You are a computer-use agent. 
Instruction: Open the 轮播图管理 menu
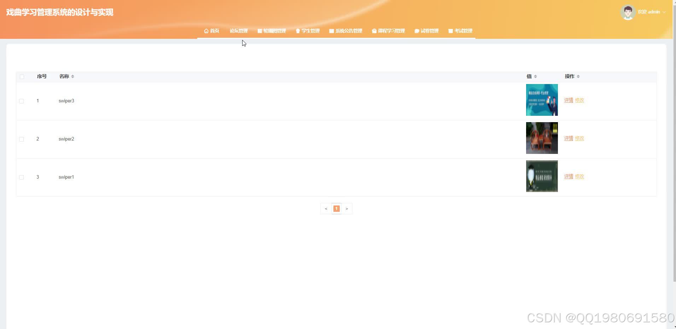click(272, 31)
